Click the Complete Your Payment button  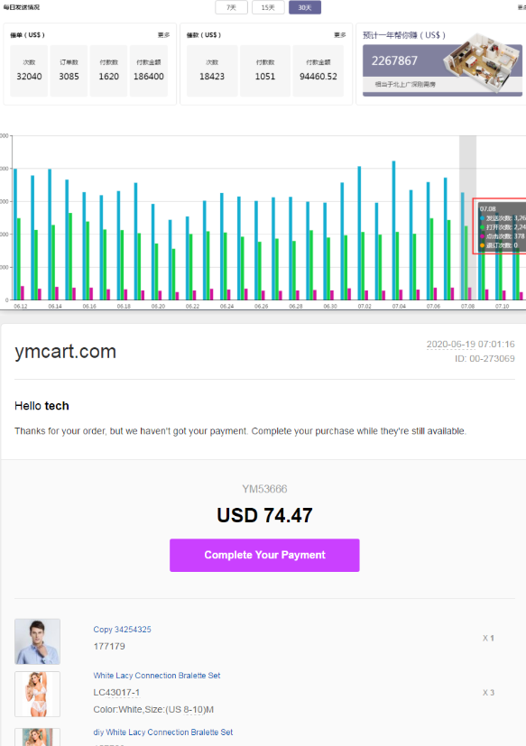click(264, 556)
